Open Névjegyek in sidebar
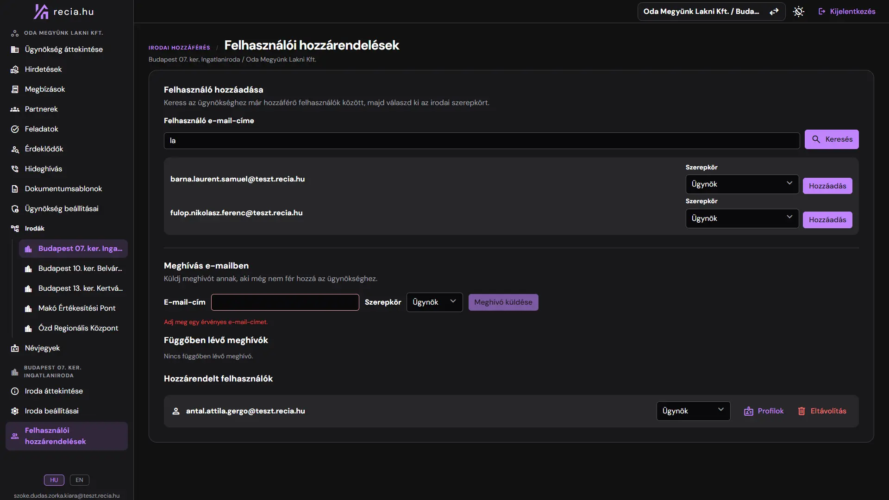 click(x=67, y=348)
